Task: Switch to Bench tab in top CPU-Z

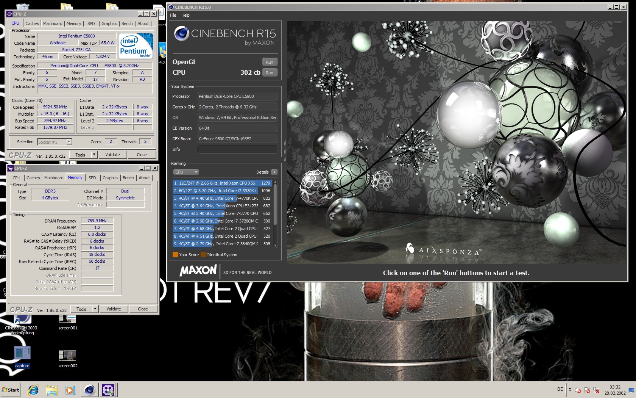Action: point(127,24)
